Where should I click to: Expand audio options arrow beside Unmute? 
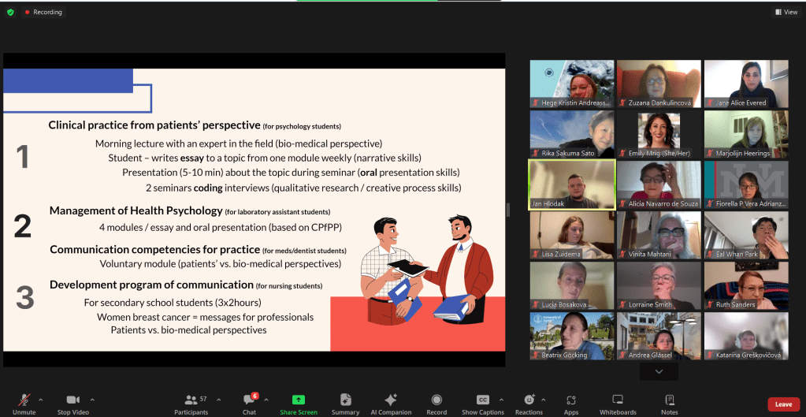pyautogui.click(x=41, y=399)
